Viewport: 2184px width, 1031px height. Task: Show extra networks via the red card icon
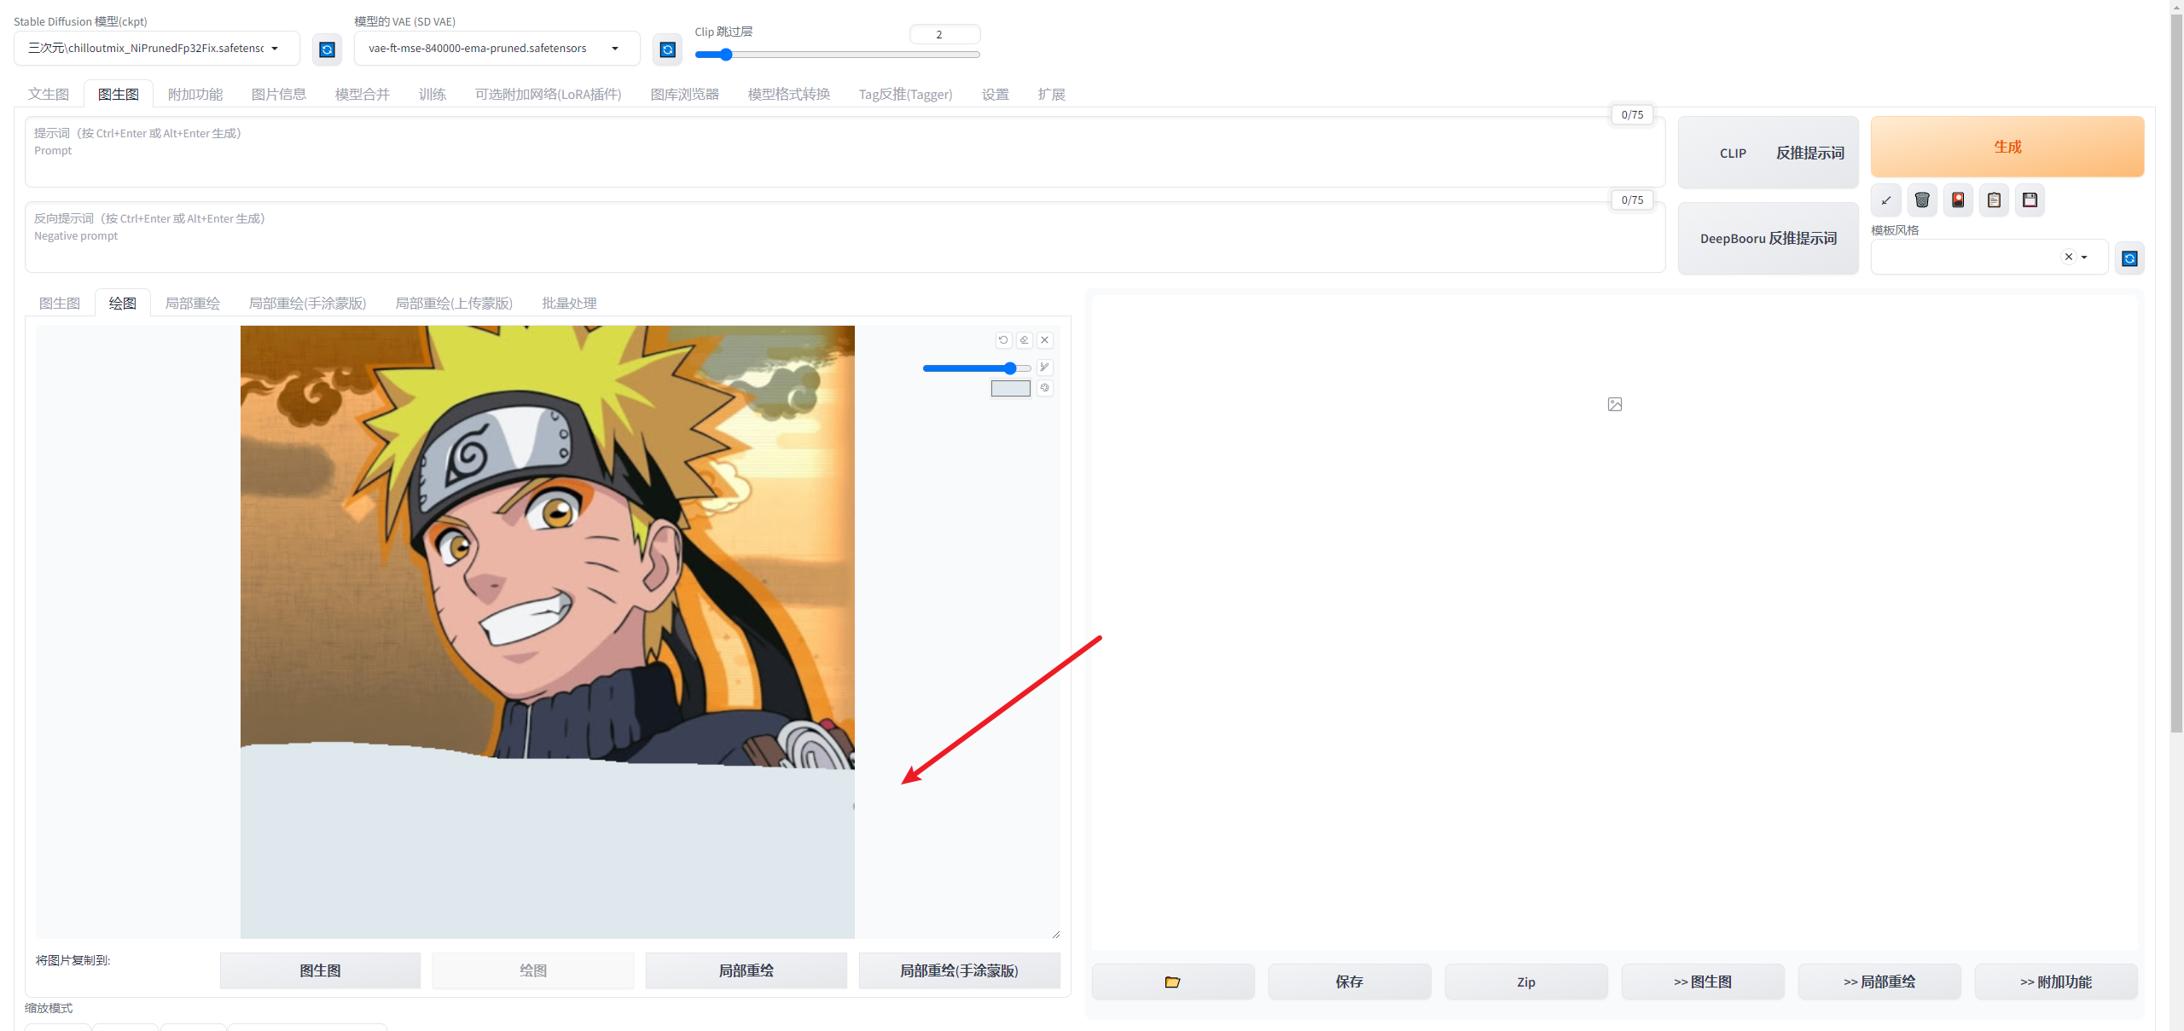tap(1958, 200)
